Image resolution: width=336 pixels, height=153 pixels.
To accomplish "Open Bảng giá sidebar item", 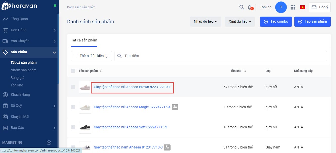I will click(17, 78).
